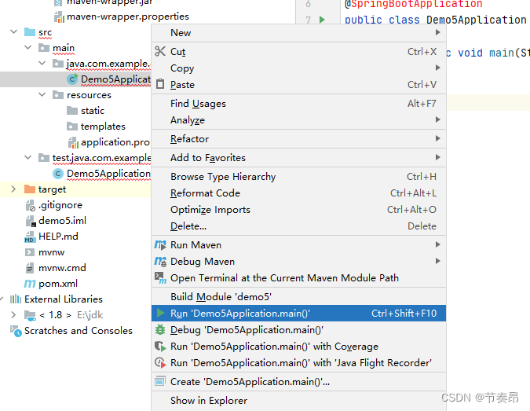Click the .gitignore file icon

(x=30, y=205)
